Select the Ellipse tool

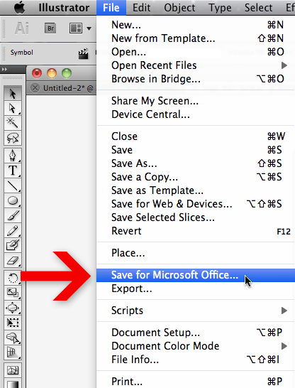[x=13, y=200]
